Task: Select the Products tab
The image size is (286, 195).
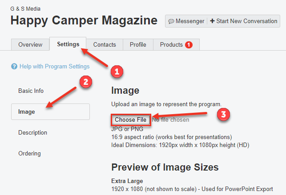Action: tap(172, 45)
